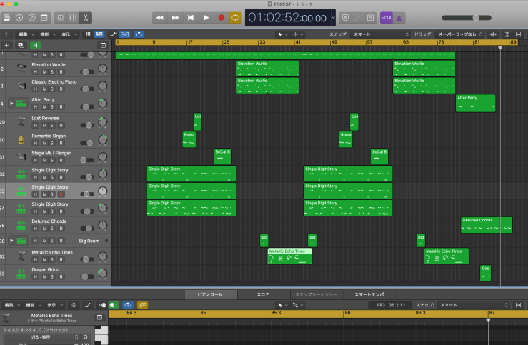528x345 pixels.
Task: Click the Stage Mk I Flanger track icon
Action: [x=21, y=156]
